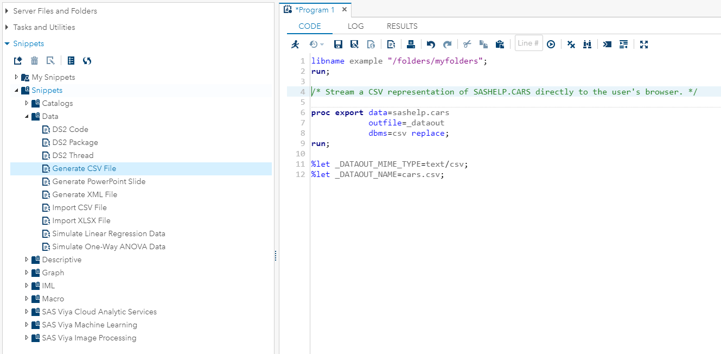Save the program with the floppy icon
The width and height of the screenshot is (721, 354).
[338, 45]
